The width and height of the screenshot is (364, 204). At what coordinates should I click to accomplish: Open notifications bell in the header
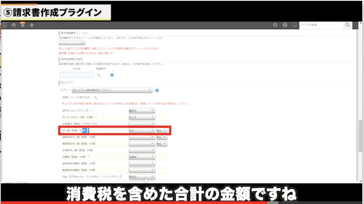22,25
